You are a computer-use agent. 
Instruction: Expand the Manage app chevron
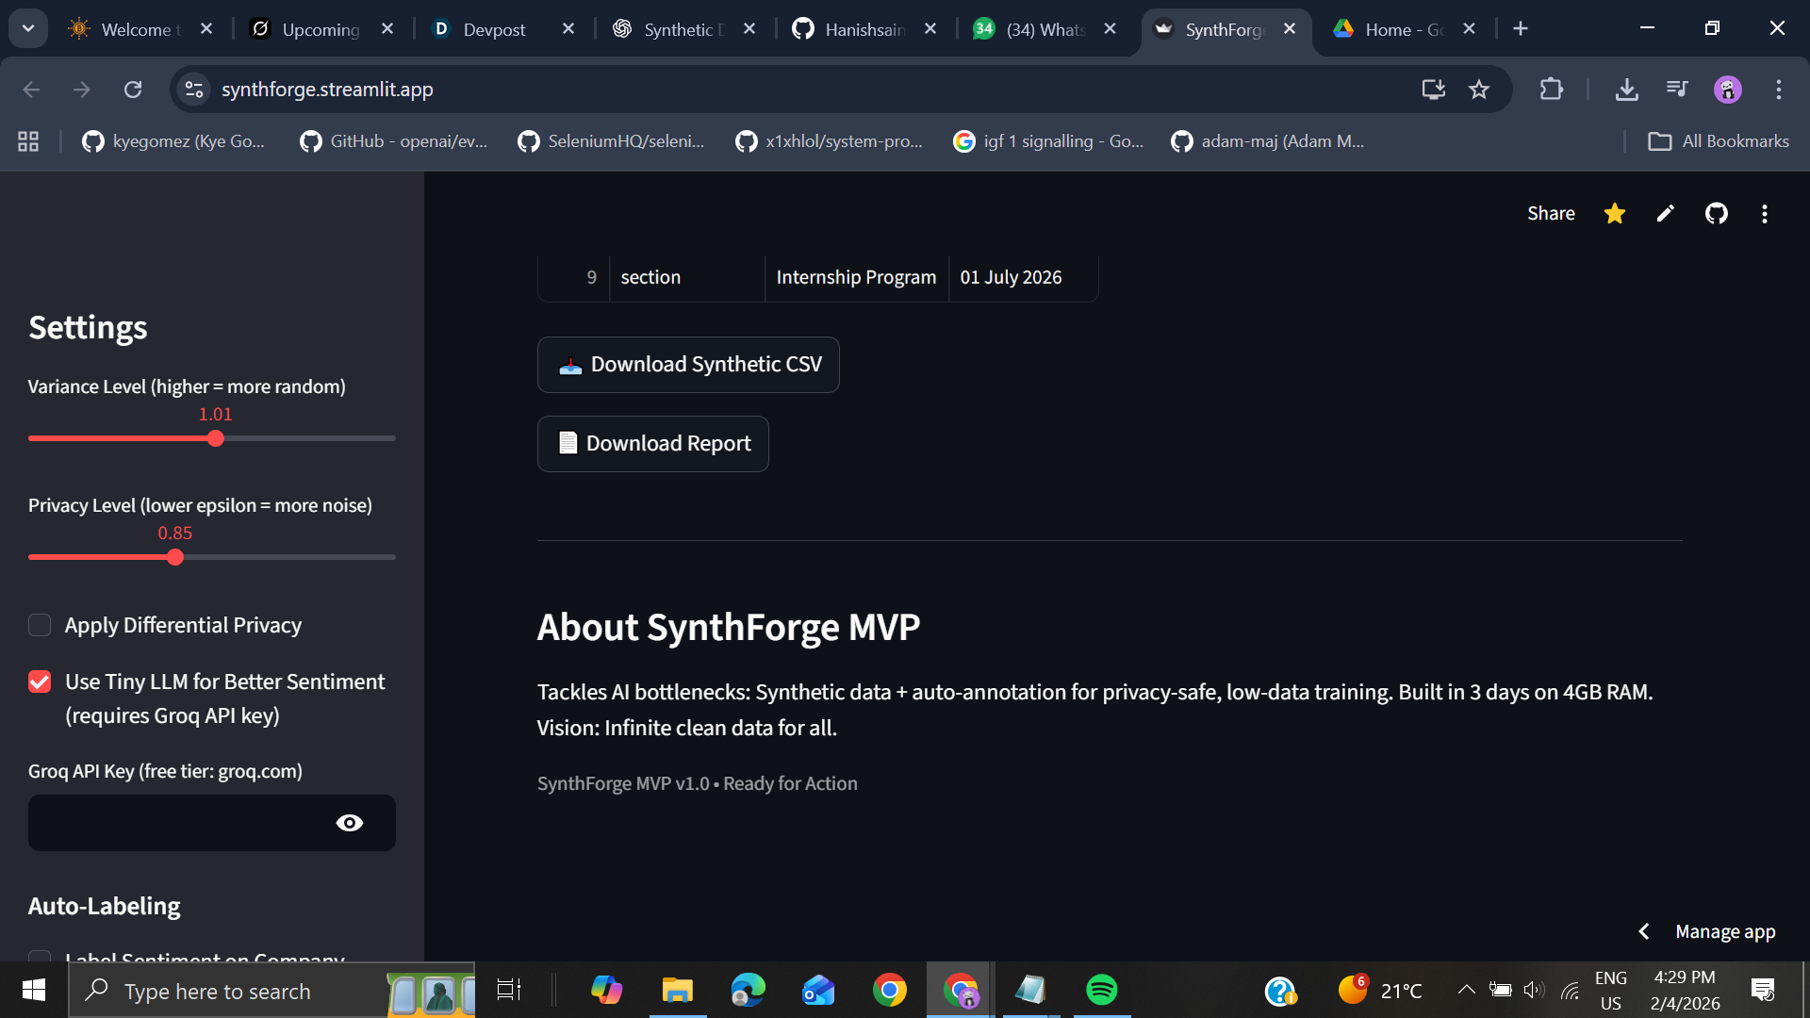pyautogui.click(x=1643, y=931)
